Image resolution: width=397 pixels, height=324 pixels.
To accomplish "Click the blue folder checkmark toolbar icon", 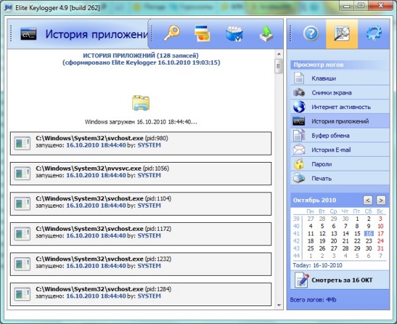I will coord(234,34).
